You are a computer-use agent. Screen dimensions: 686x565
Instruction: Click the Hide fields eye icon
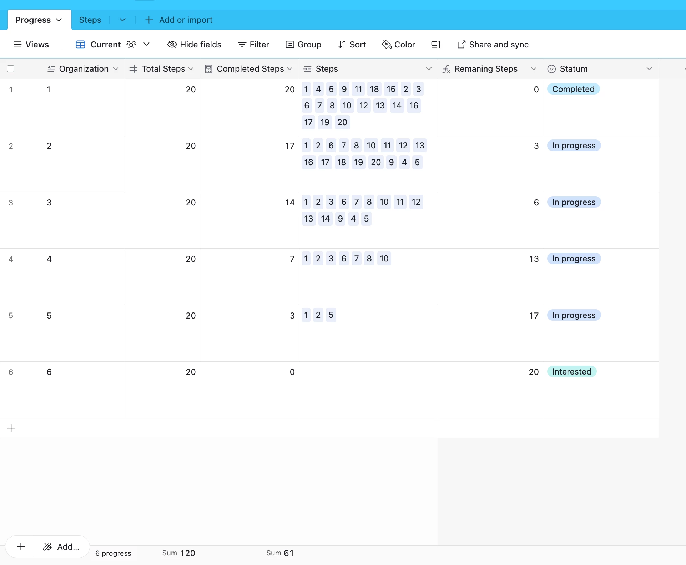point(172,45)
